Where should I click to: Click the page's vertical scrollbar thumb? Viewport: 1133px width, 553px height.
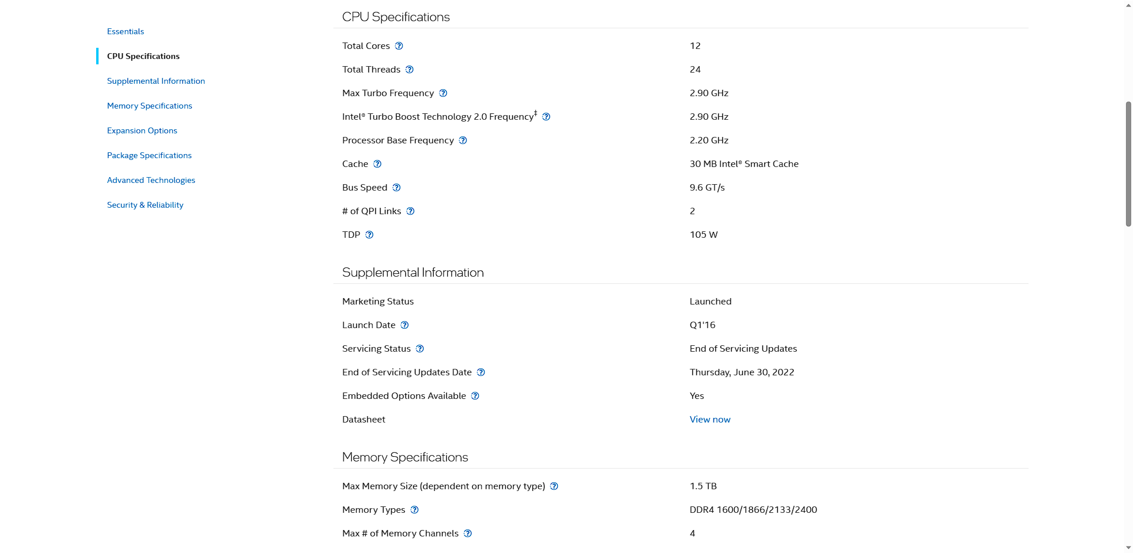click(x=1128, y=164)
